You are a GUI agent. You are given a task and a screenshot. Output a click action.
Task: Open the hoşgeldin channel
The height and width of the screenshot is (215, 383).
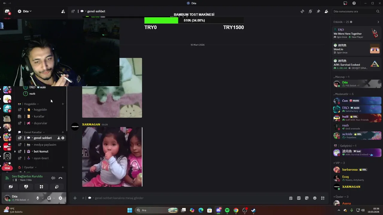tap(41, 110)
